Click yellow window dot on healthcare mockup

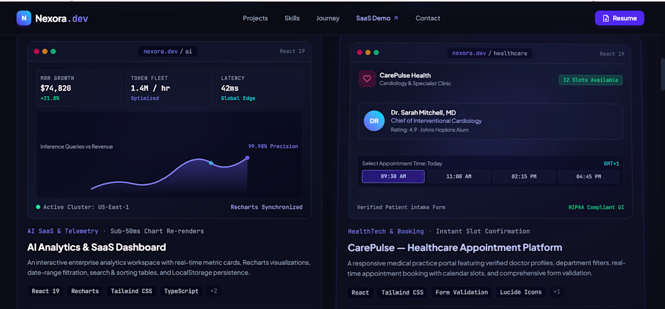coord(368,53)
